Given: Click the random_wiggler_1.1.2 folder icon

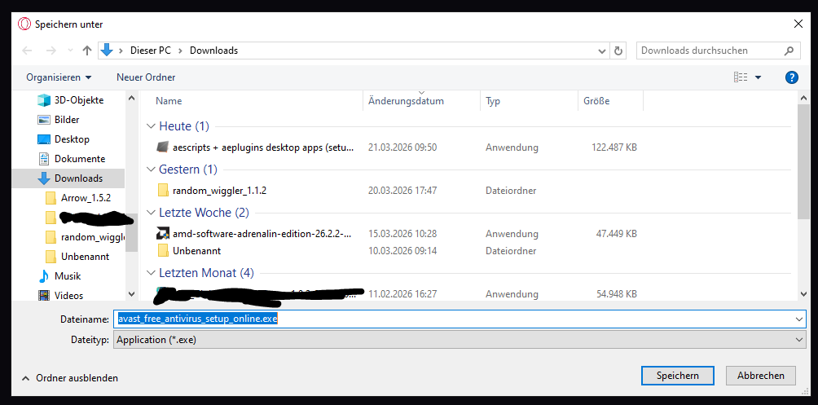Looking at the screenshot, I should click(163, 191).
